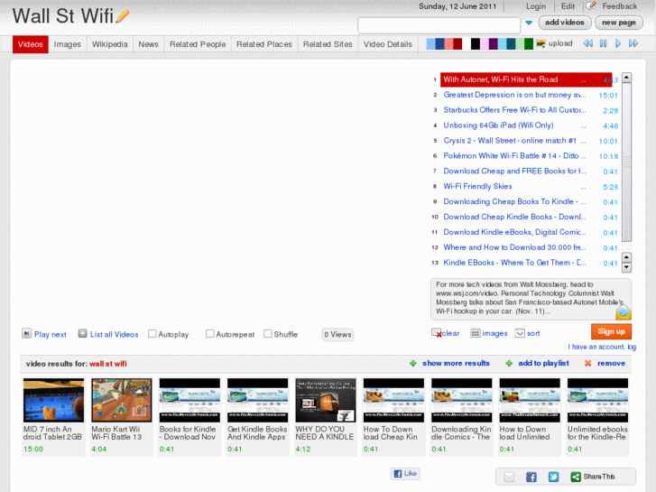Click the images grid icon
Screen dimensions: 656x492
point(476,333)
